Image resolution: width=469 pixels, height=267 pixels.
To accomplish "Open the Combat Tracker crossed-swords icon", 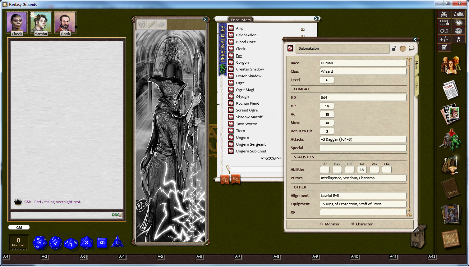I will click(x=444, y=14).
